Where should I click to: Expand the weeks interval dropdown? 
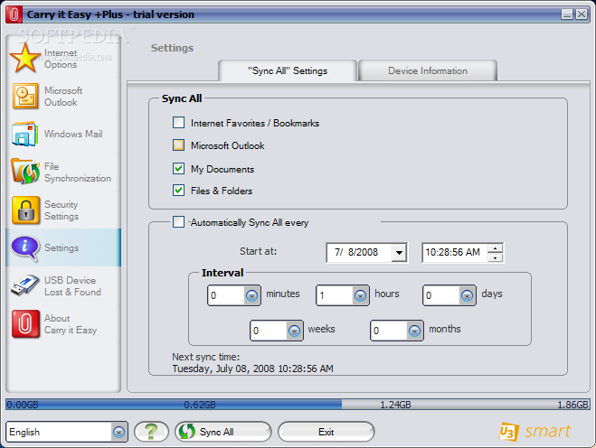pyautogui.click(x=294, y=331)
